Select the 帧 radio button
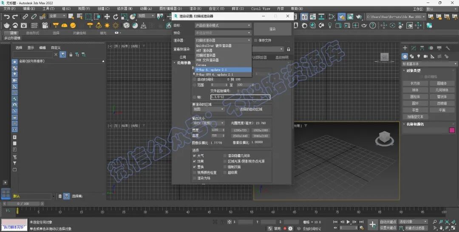 coord(194,97)
